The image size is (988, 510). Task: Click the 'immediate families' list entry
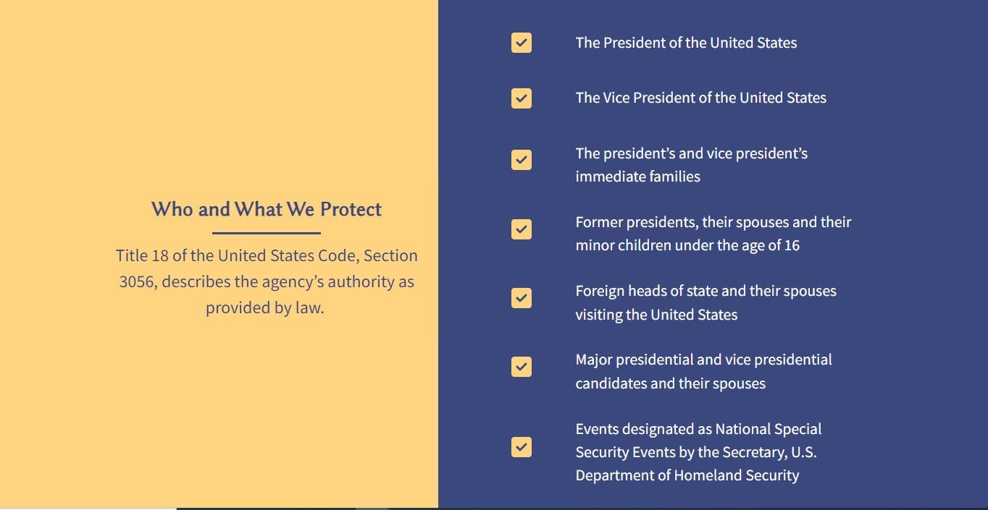pos(690,164)
